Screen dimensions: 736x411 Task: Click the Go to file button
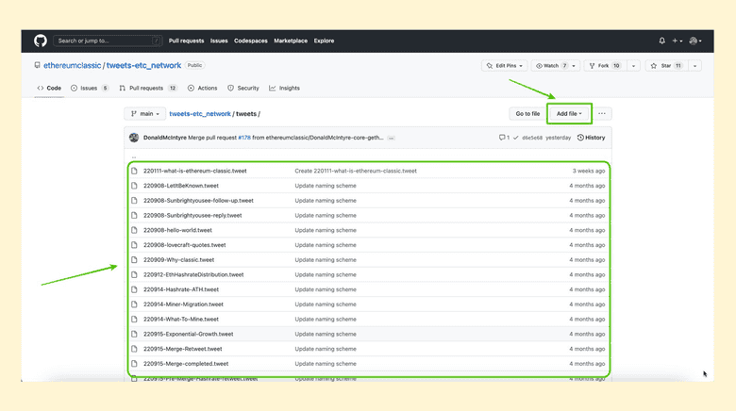coord(527,114)
